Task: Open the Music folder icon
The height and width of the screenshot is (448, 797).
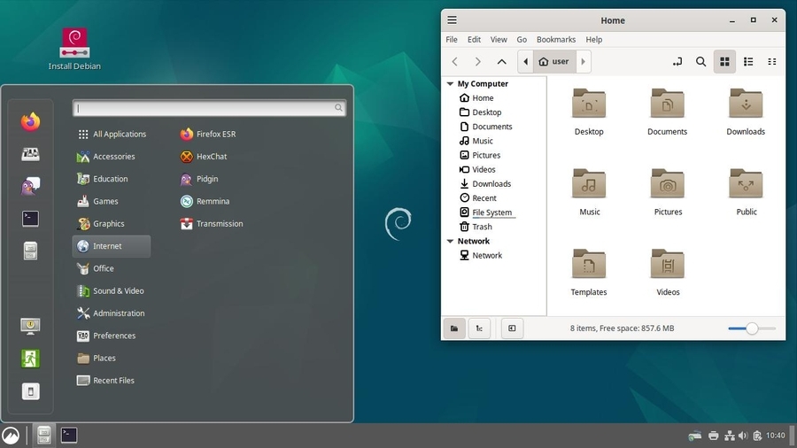Action: point(589,192)
